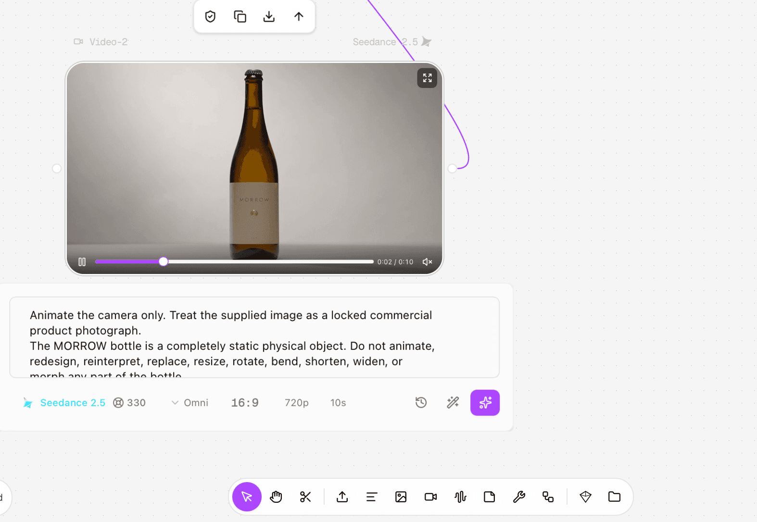
Task: Download the video using download icon
Action: 269,17
